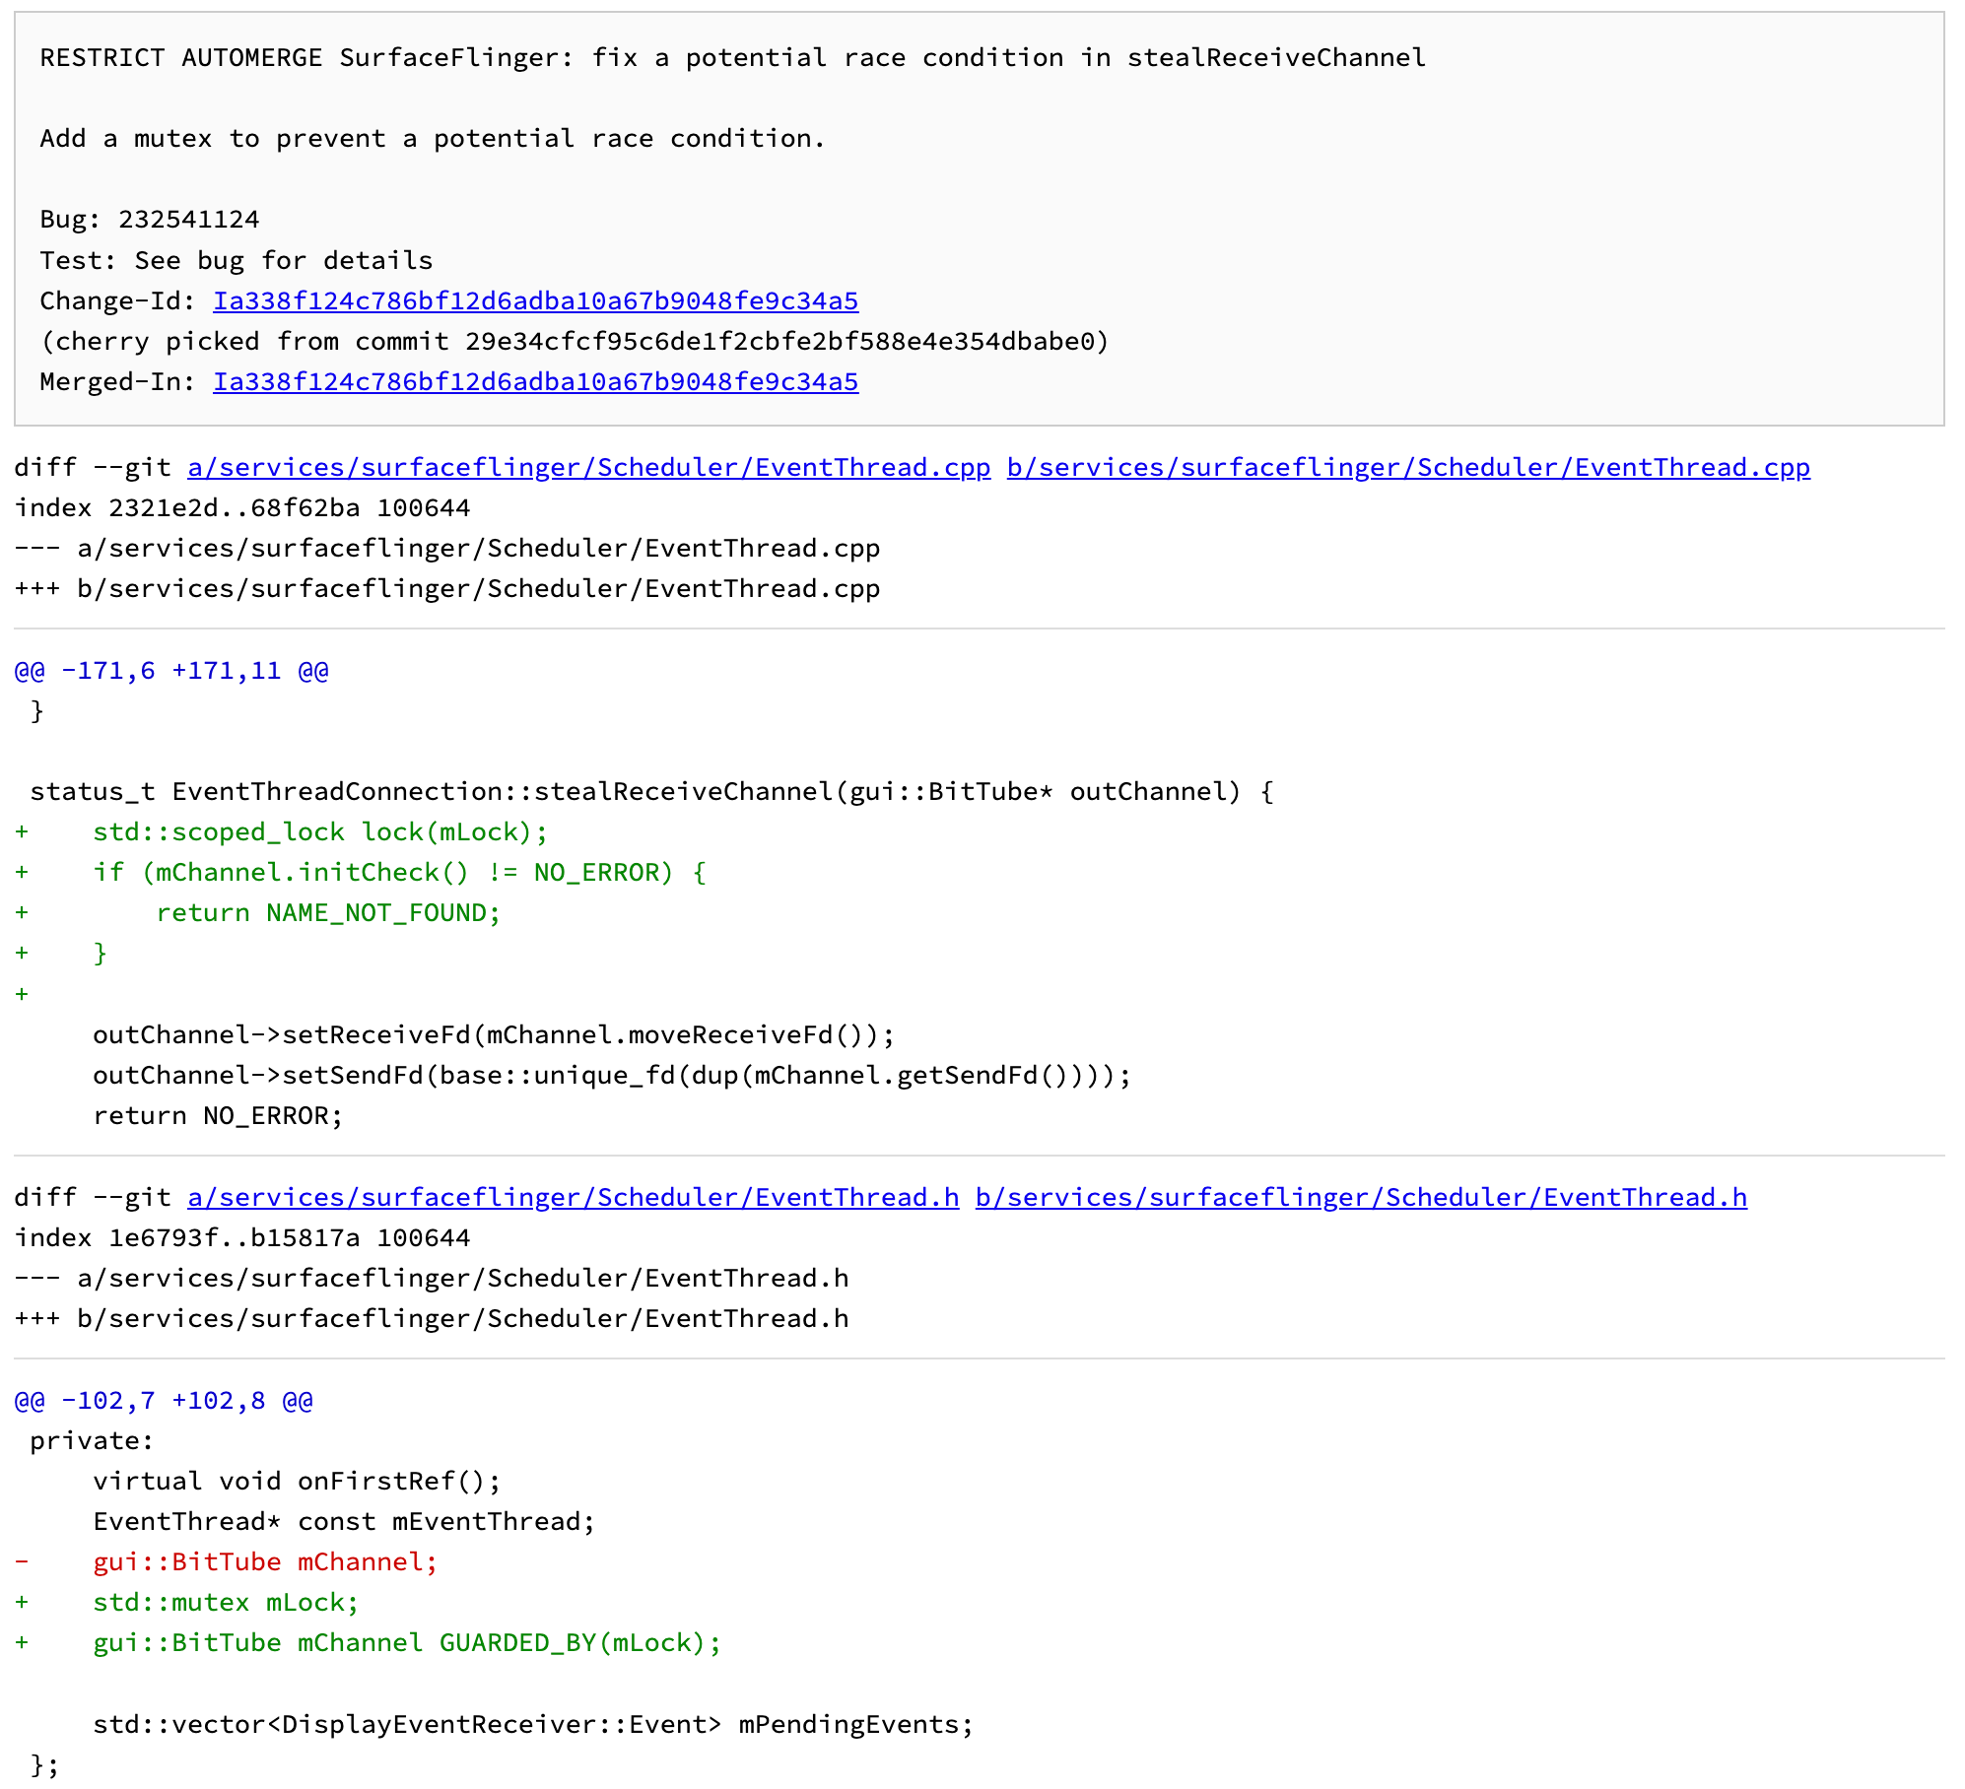Viewport: 1965px width, 1789px height.
Task: Click added line 'gui::BitTube mChannel GUARDED_BY(mLock);'
Action: pos(407,1642)
